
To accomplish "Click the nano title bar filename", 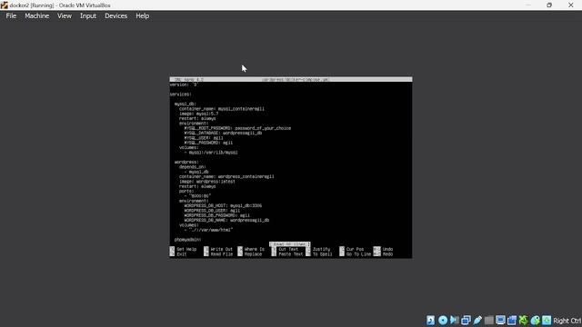I will tap(296, 80).
